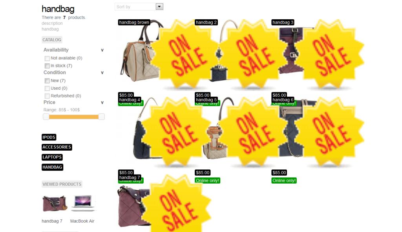Click the ON SALE badge on handbag 7
This screenshot has width=402, height=232.
177,203
